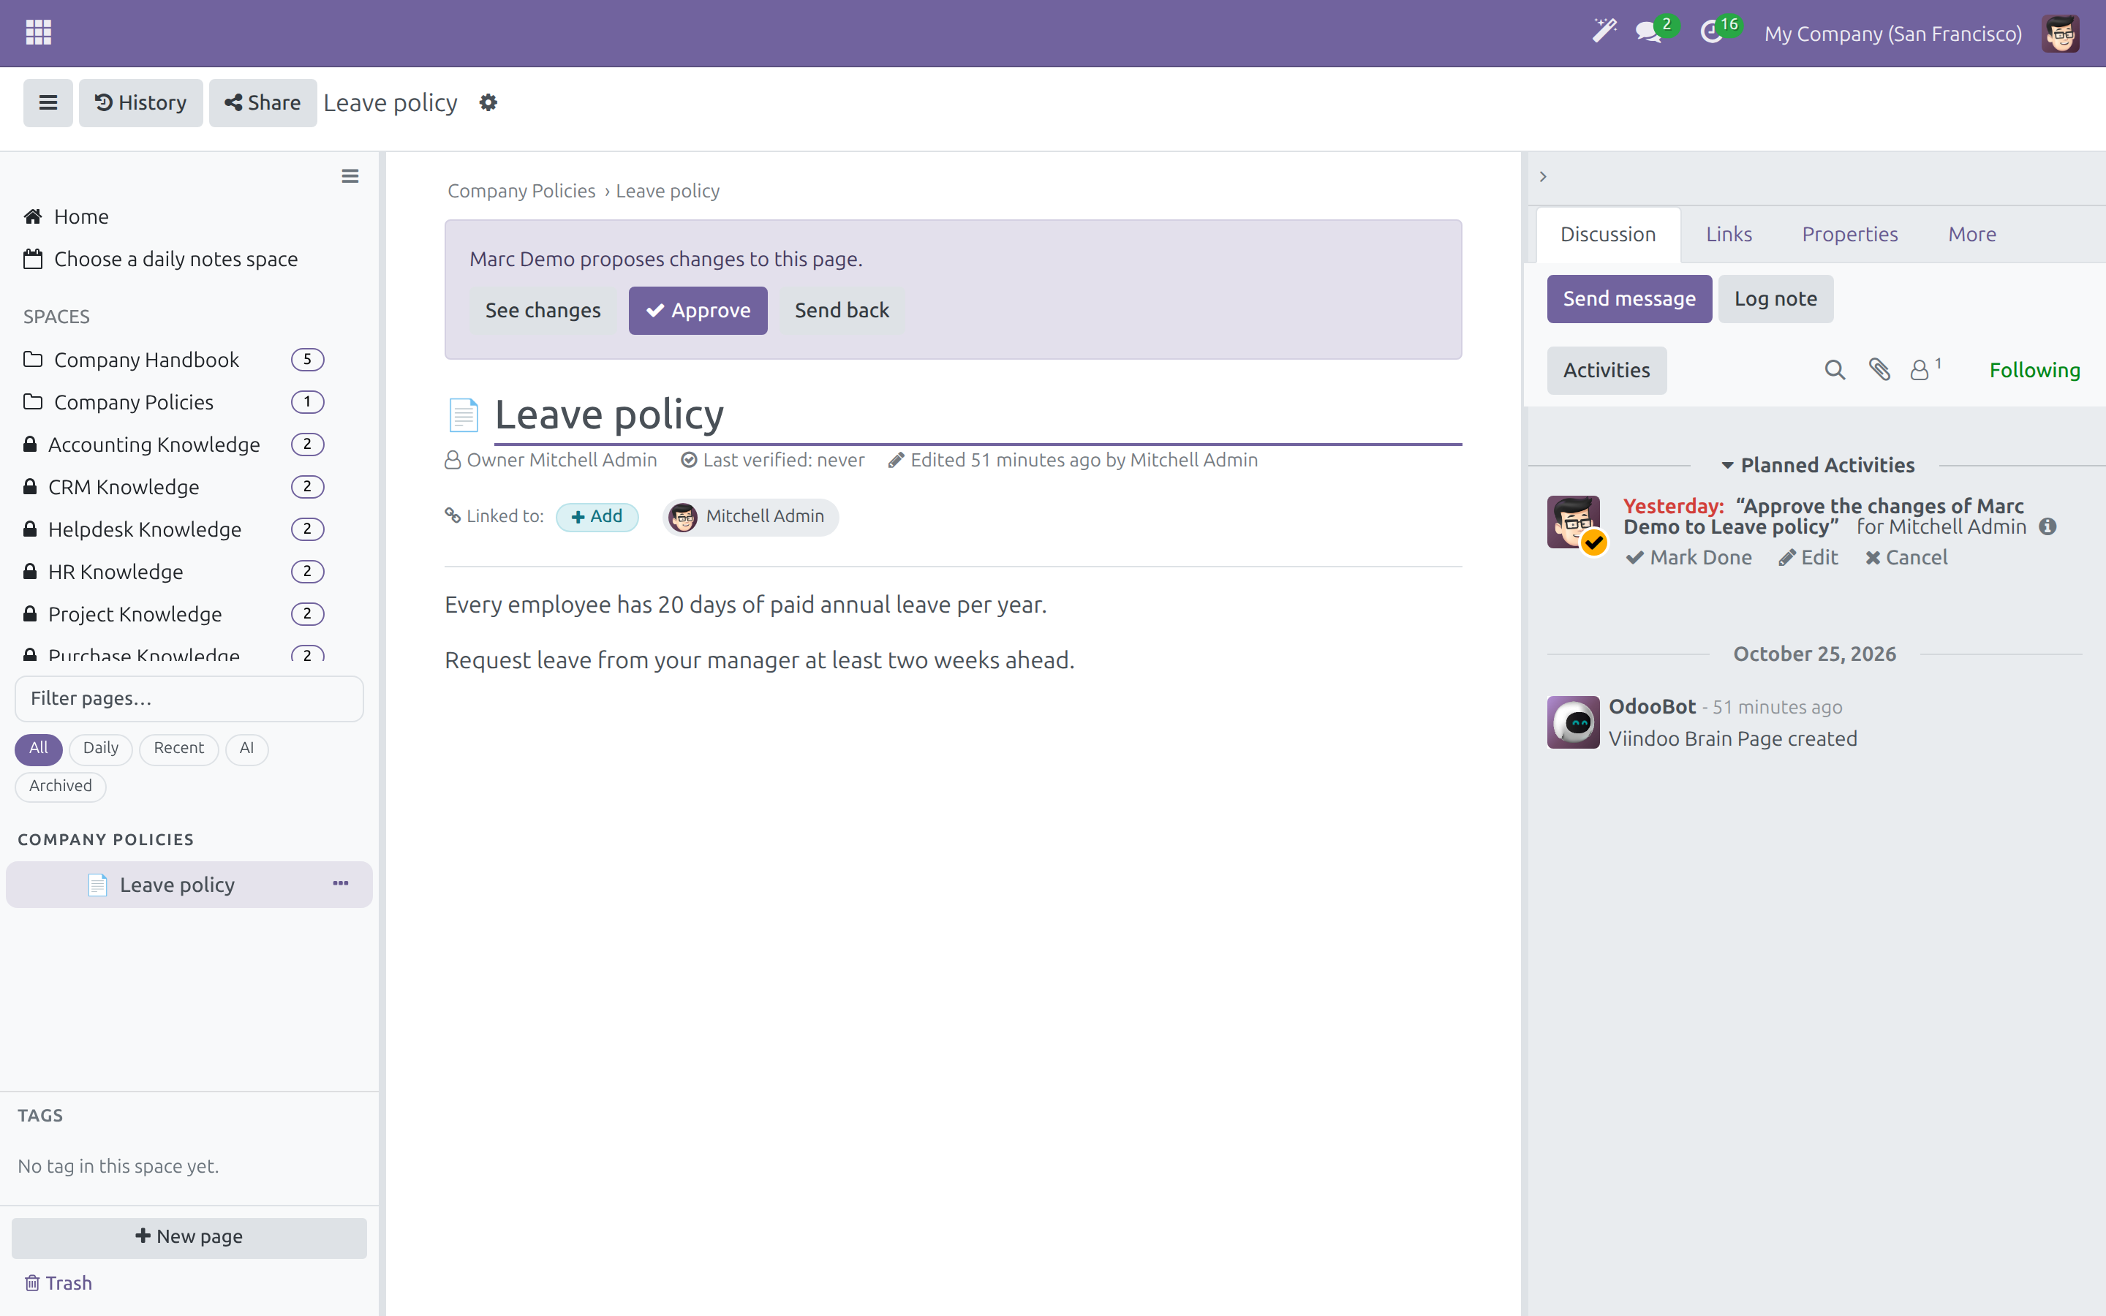The image size is (2106, 1316).
Task: Open the gear settings next to Leave policy title
Action: tap(488, 102)
